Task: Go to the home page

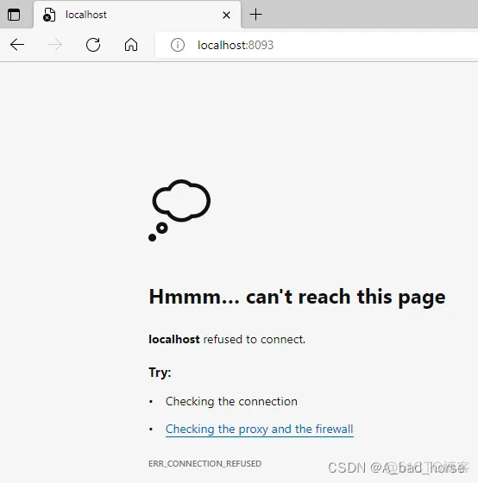Action: click(x=131, y=45)
